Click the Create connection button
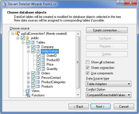Viewport: 139px width, 114px height. (107, 30)
